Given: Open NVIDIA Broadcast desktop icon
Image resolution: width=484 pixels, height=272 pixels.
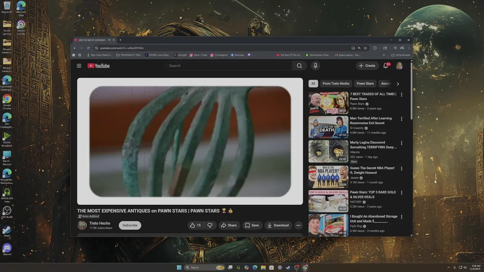Looking at the screenshot, I should tap(7, 139).
